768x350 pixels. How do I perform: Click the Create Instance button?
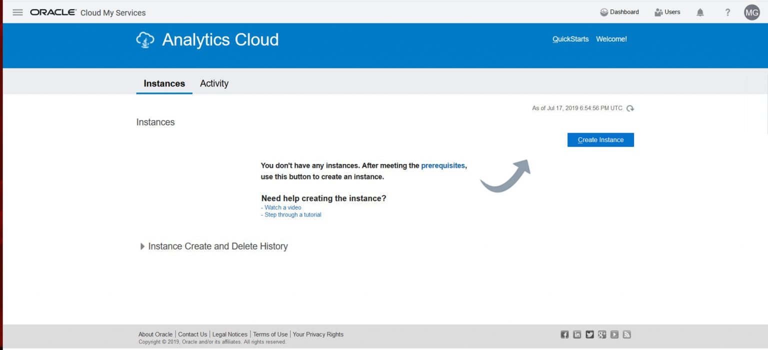point(600,139)
